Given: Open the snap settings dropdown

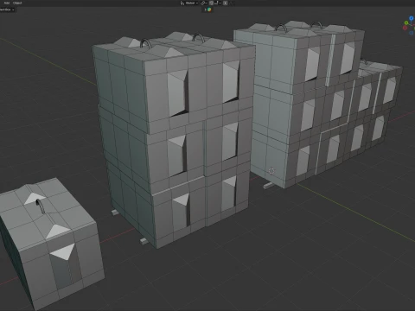Looking at the screenshot, I should 218,3.
